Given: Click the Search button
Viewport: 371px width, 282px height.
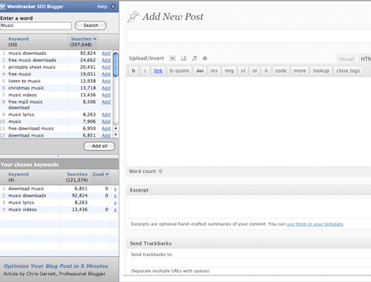Looking at the screenshot, I should coord(91,25).
